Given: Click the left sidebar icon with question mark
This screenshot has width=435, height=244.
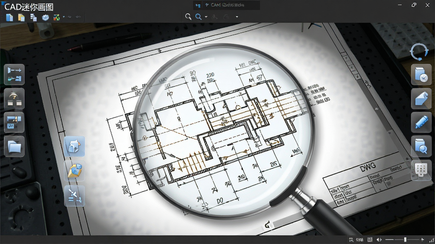Looking at the screenshot, I should pyautogui.click(x=14, y=99).
